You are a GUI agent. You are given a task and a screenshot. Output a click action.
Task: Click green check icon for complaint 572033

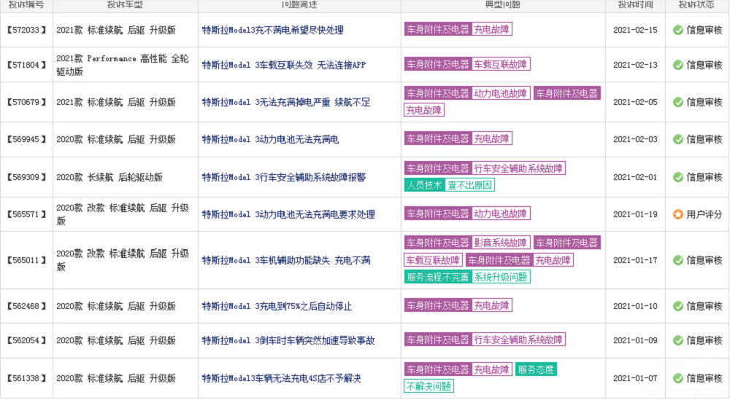point(677,31)
